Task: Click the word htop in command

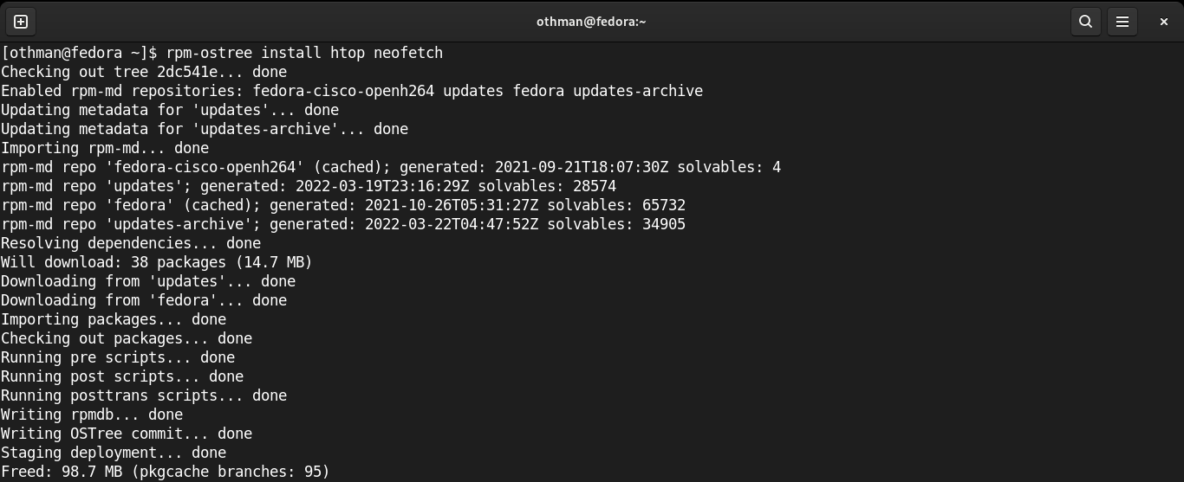Action: (348, 53)
